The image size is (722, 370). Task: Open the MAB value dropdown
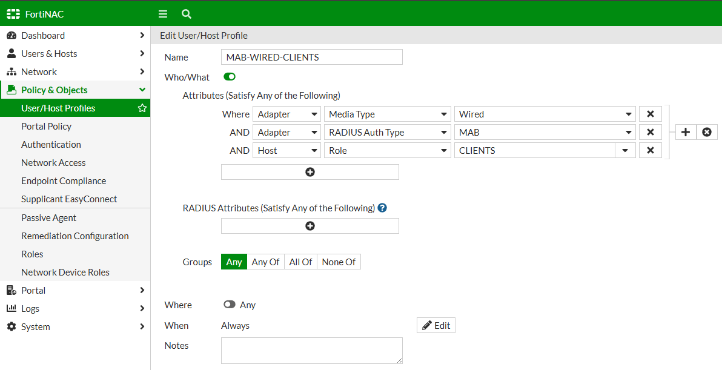coord(545,132)
